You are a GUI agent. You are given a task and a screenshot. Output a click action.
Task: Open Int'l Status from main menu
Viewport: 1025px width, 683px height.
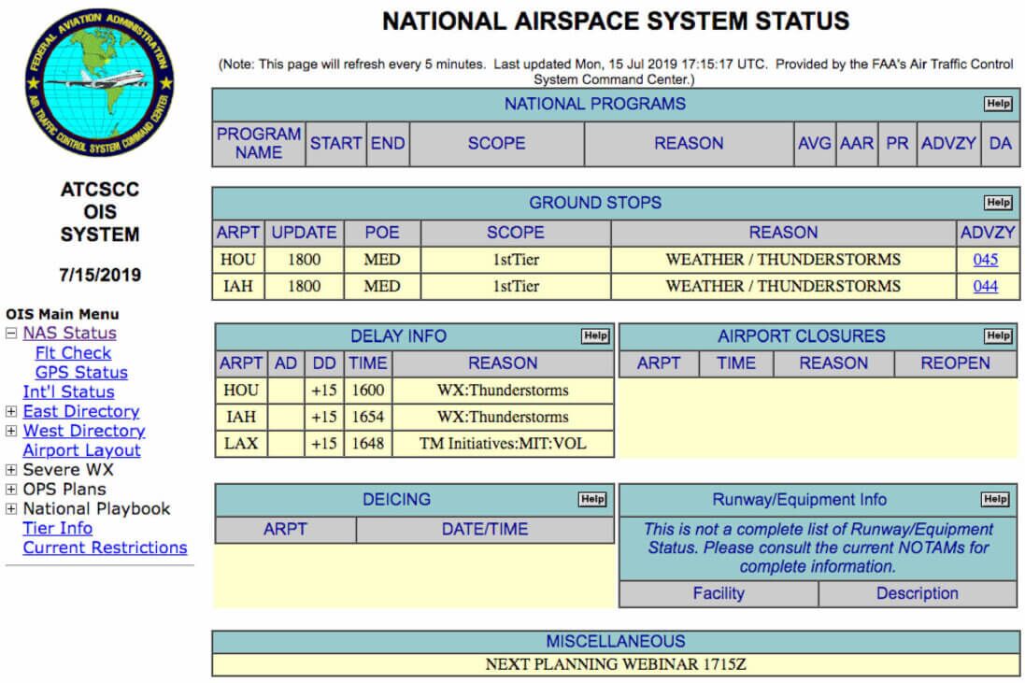pyautogui.click(x=68, y=392)
